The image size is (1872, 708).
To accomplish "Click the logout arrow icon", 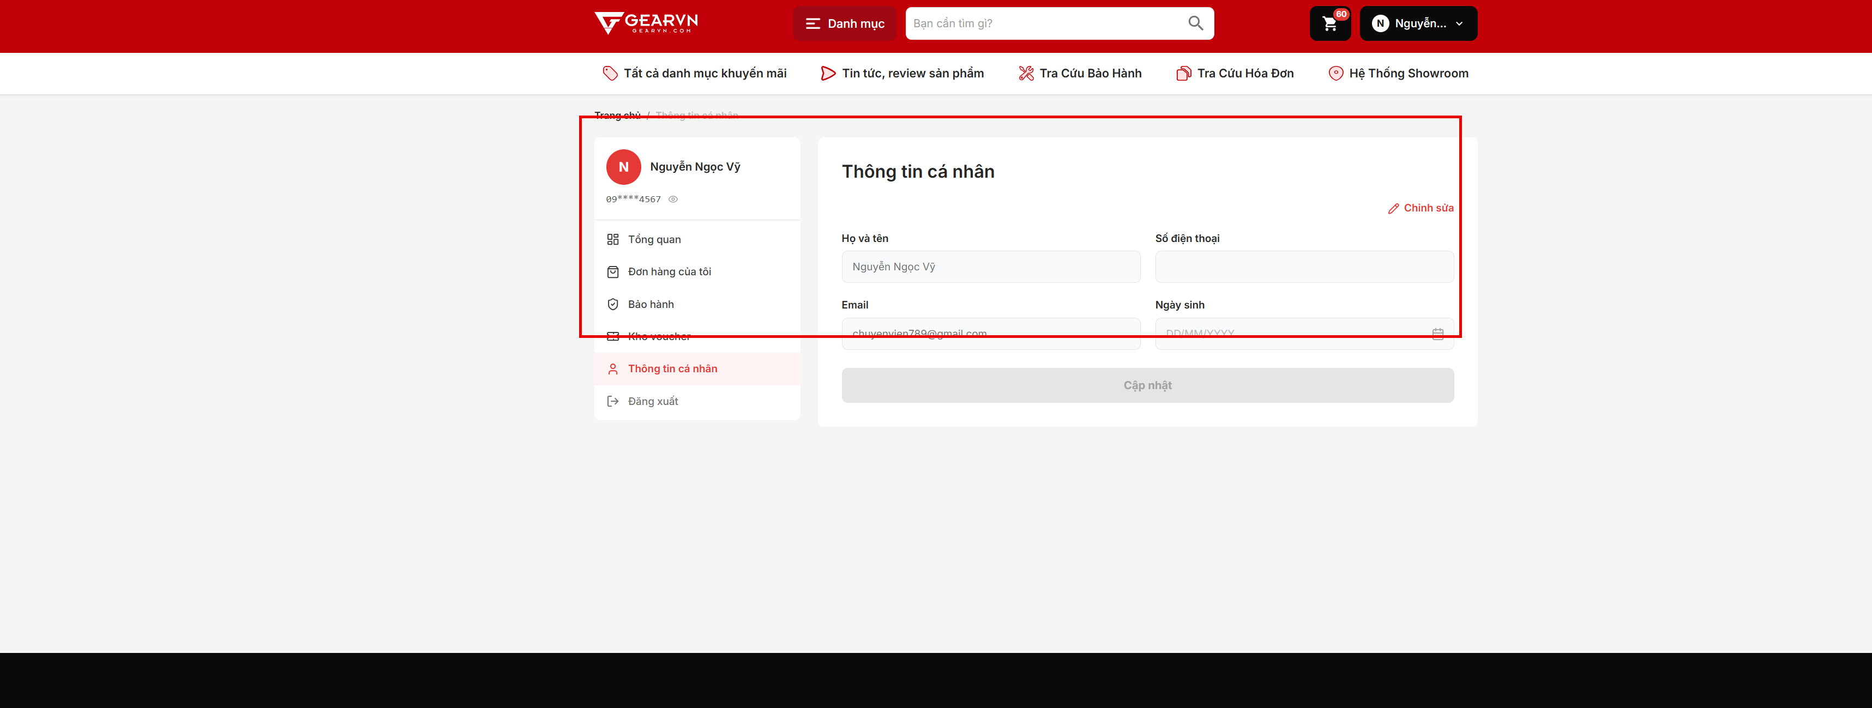I will click(x=612, y=401).
